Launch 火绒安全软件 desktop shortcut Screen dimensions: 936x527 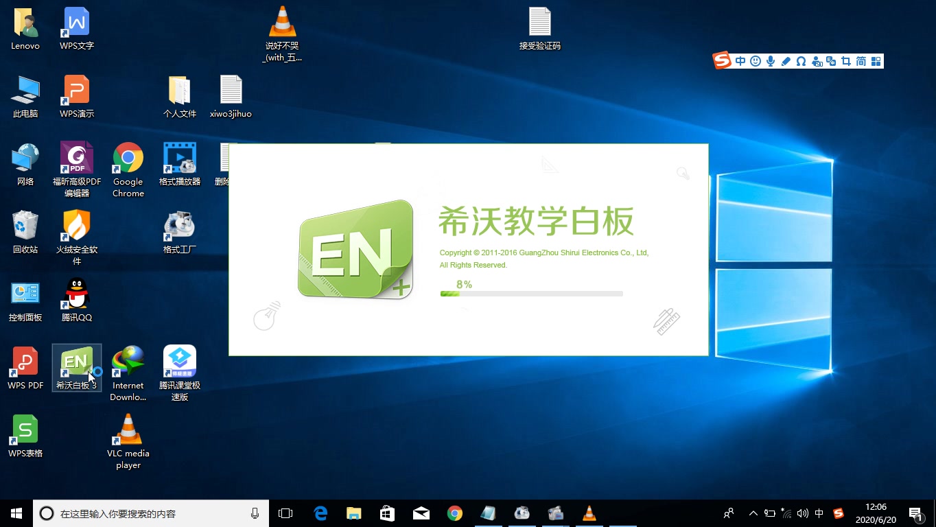click(x=77, y=237)
